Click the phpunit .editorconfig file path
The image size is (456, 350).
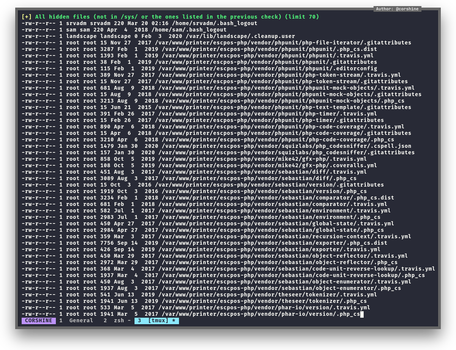click(268, 68)
